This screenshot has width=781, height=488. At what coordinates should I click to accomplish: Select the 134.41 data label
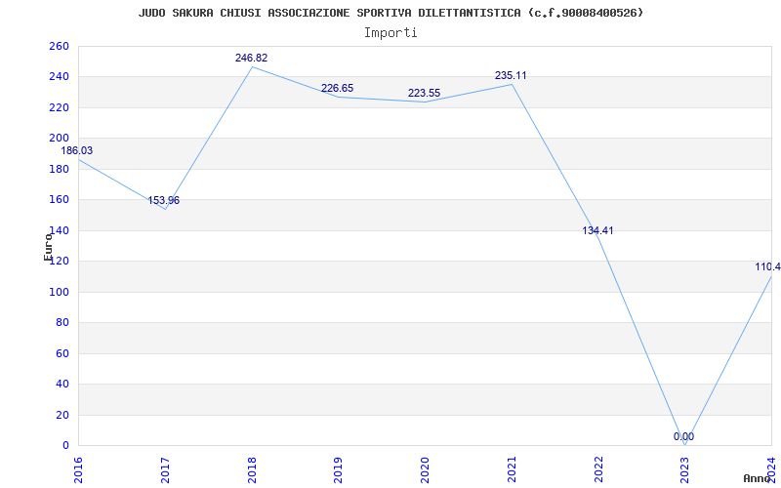click(x=597, y=230)
